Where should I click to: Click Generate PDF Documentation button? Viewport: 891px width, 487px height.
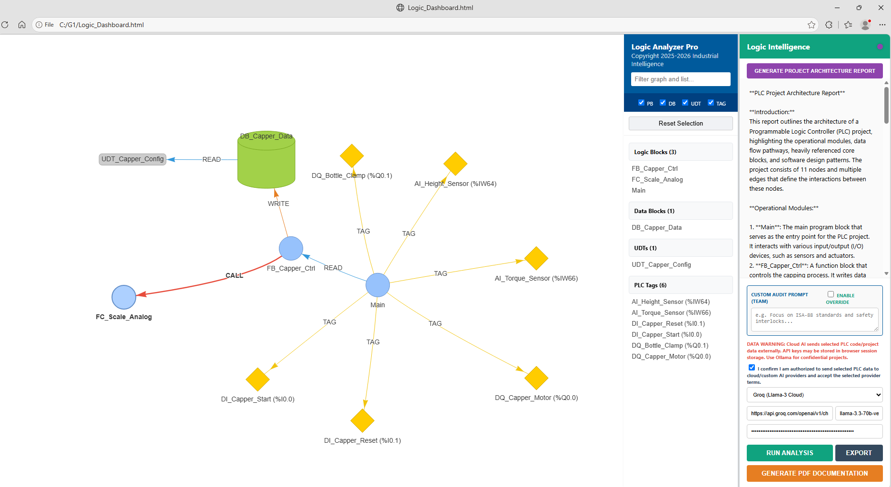pos(815,473)
